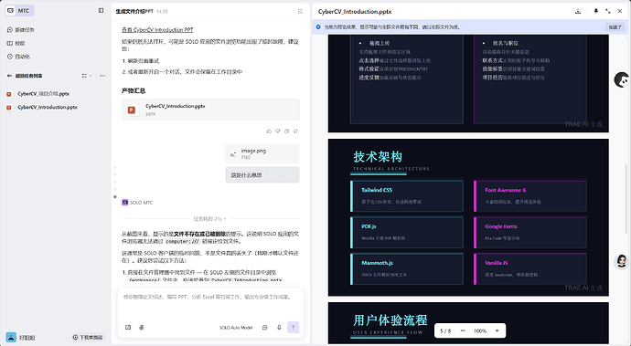
Task: Attach a file with paperclip icon
Action: pos(141,328)
